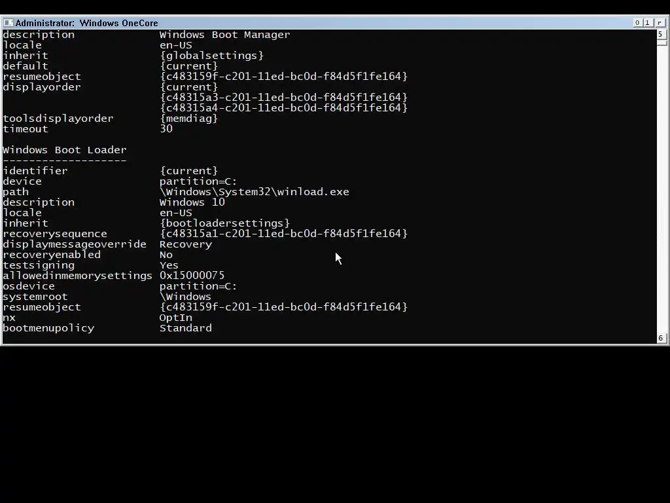Click the displaymessageoverride field name
This screenshot has width=670, height=503.
pos(75,244)
